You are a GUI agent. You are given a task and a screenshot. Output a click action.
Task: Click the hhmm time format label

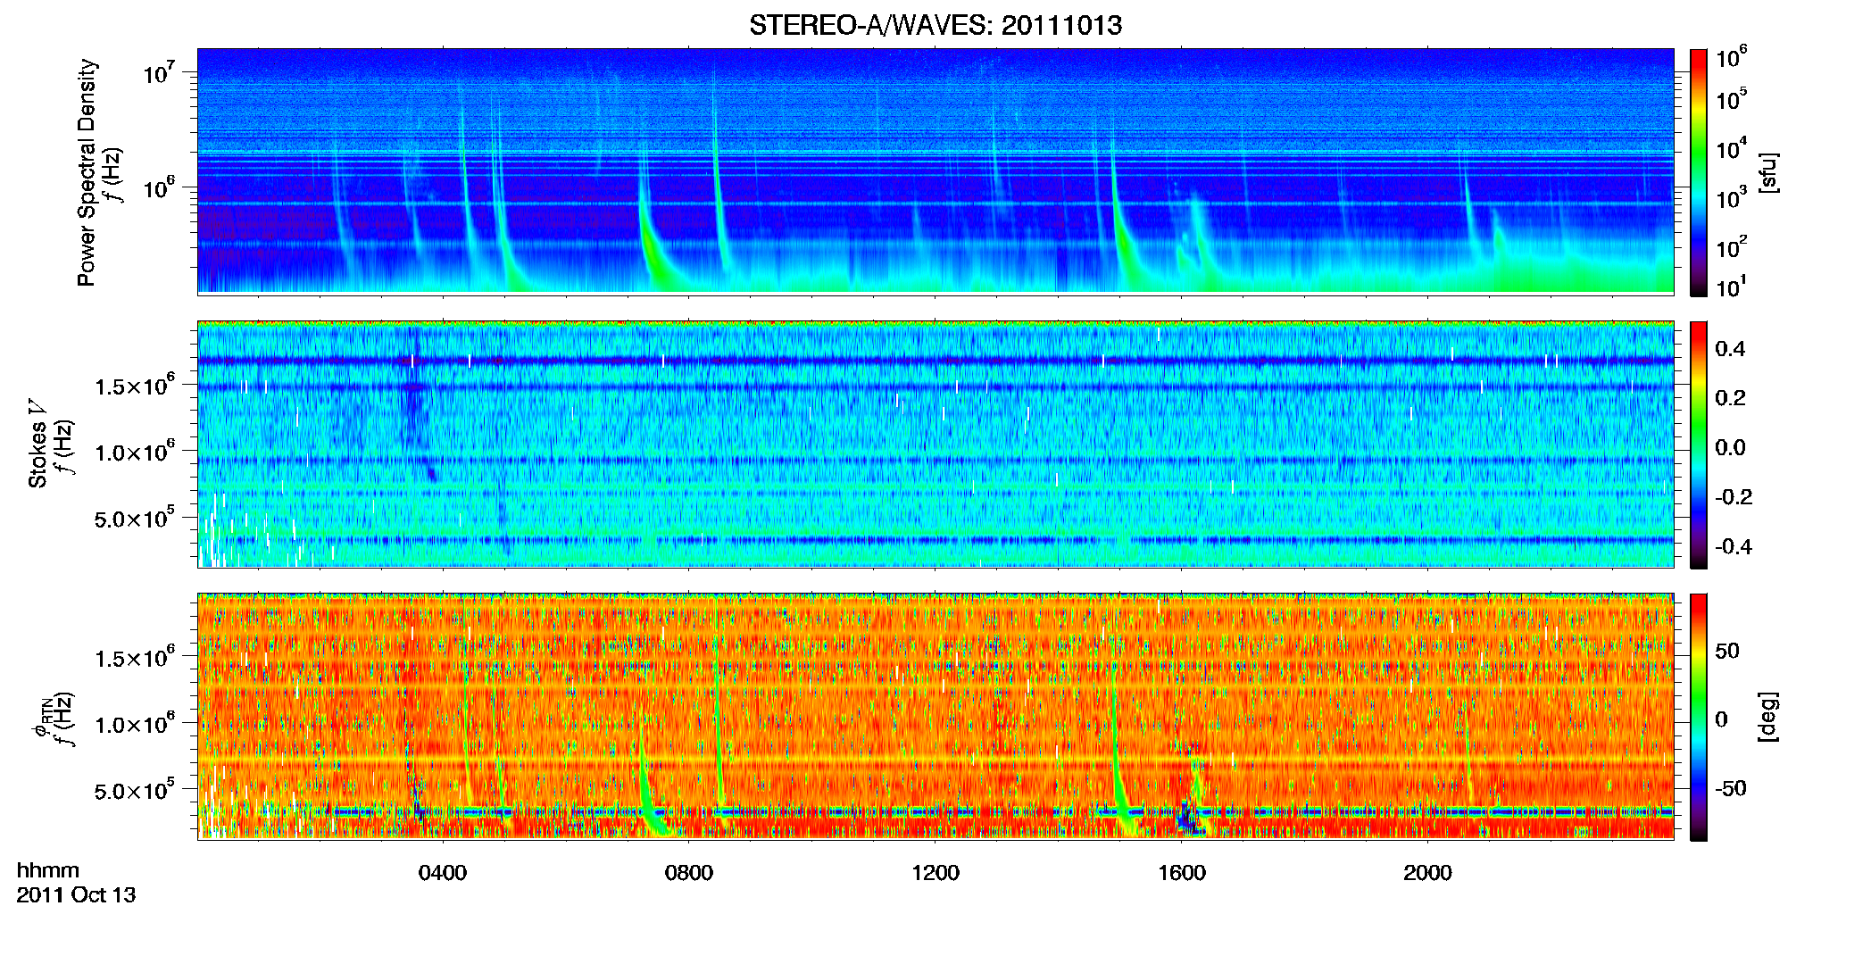click(48, 871)
